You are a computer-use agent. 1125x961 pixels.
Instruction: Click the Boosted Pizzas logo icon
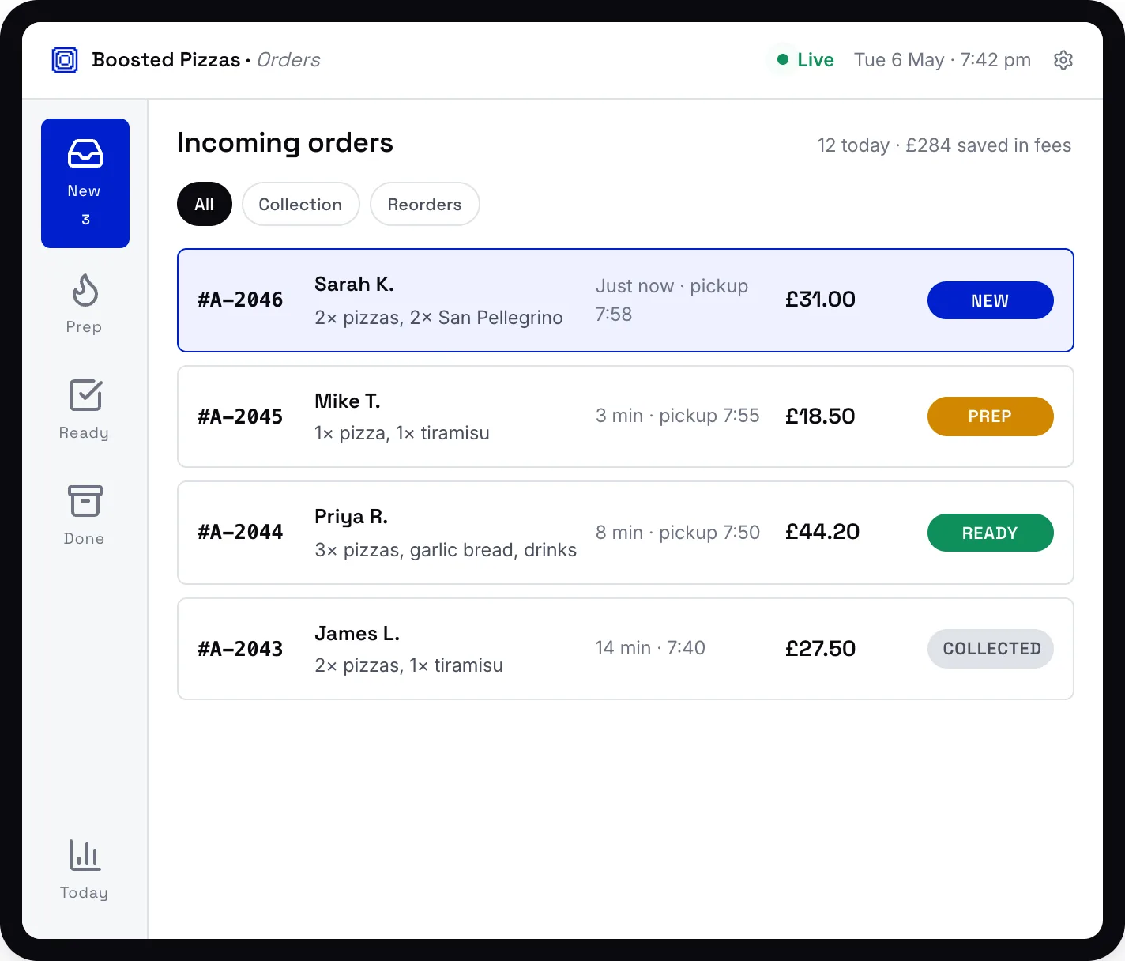point(65,60)
